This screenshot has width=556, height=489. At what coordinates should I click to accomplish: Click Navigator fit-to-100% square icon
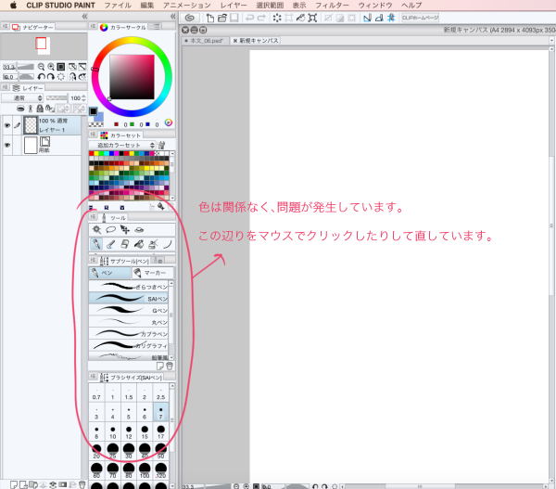(61, 67)
